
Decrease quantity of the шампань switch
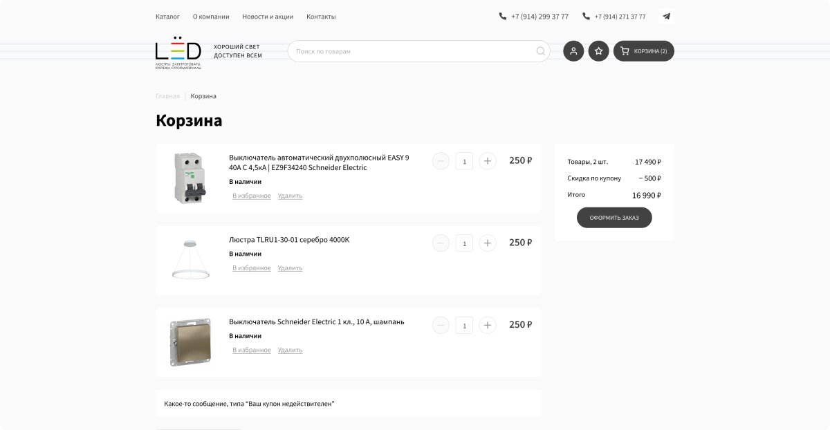[441, 325]
